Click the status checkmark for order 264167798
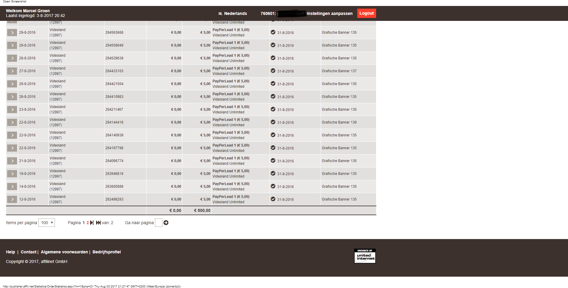Viewport: 568px width, 288px height. pyautogui.click(x=273, y=148)
